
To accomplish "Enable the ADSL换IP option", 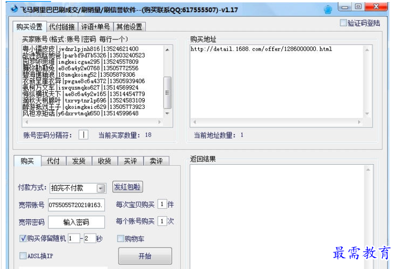I will 23,256.
